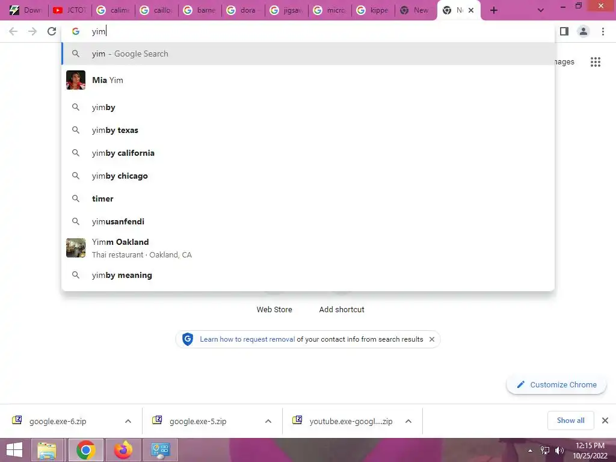Click the partially hidden Images link
Viewport: 616px width, 462px height.
click(564, 62)
